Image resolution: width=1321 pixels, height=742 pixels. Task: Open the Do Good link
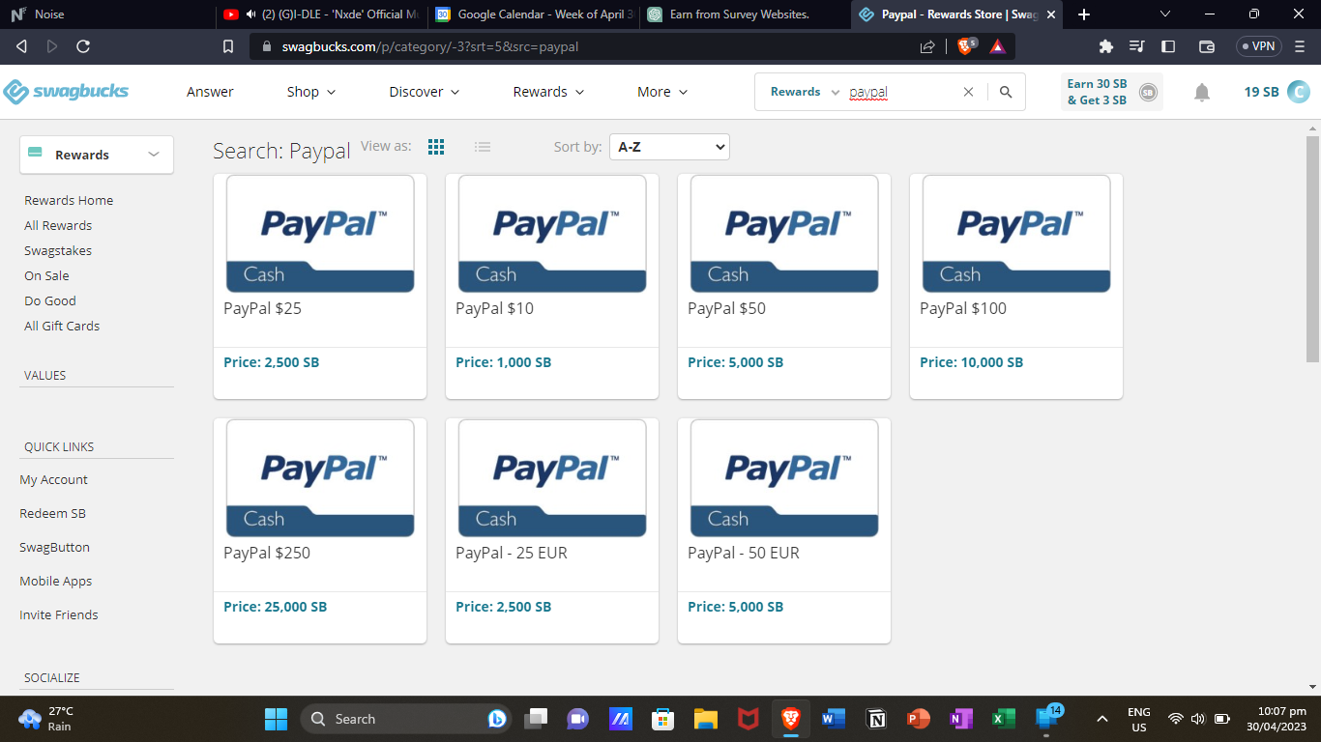click(x=50, y=300)
